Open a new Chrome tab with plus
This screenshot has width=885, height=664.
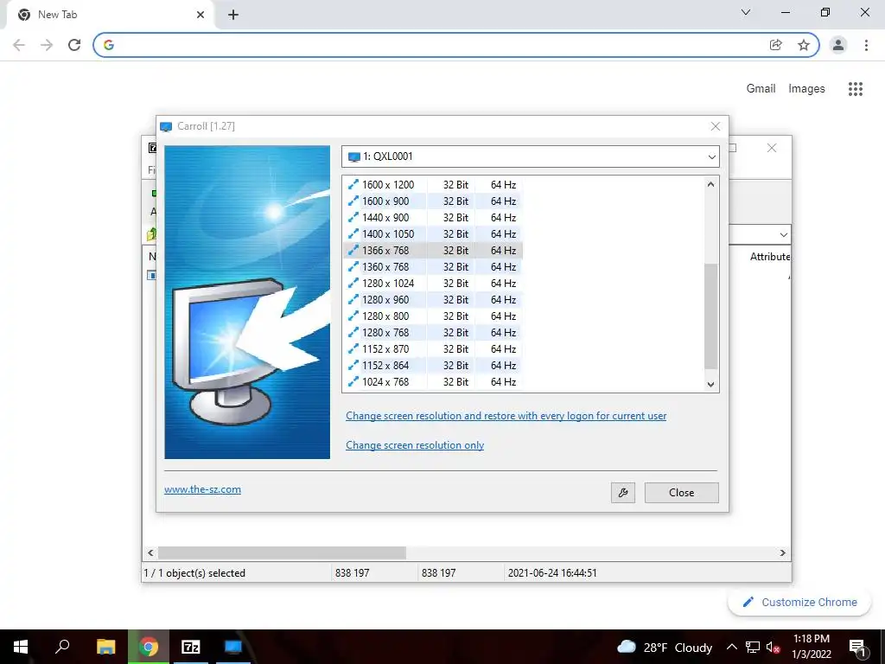pos(233,16)
